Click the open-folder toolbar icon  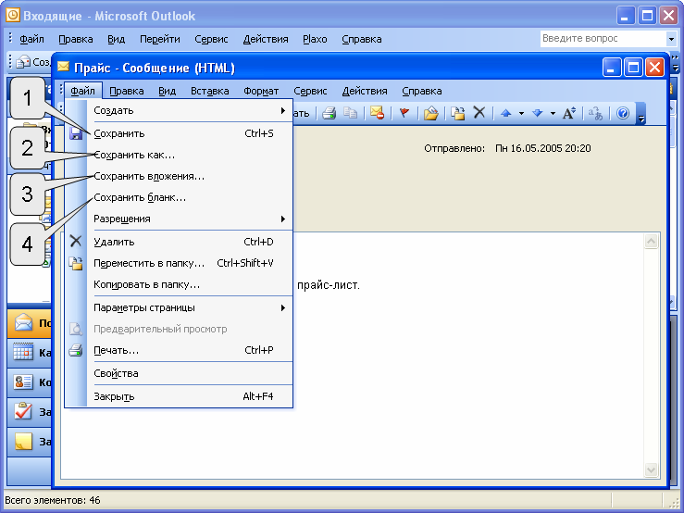point(431,114)
